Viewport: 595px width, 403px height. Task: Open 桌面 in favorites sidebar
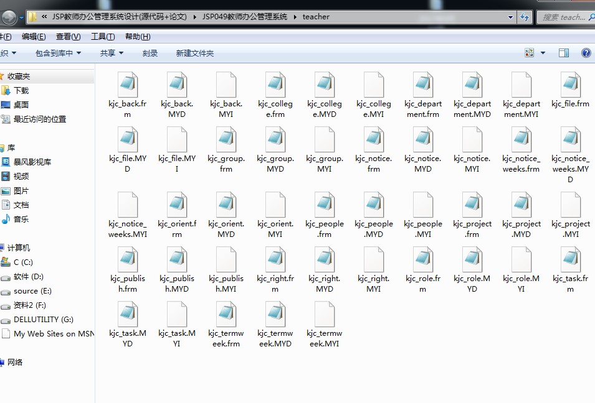tap(21, 104)
